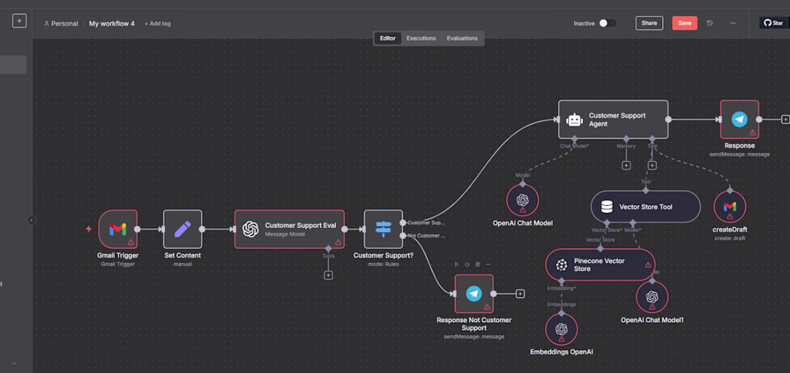Screen dimensions: 790x373
Task: Click the Set Content label
Action: pyautogui.click(x=182, y=255)
